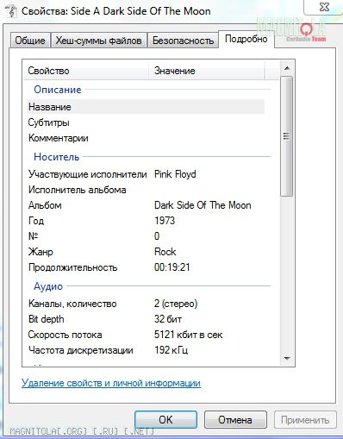
Task: Click the Свойство column header
Action: pyautogui.click(x=85, y=71)
